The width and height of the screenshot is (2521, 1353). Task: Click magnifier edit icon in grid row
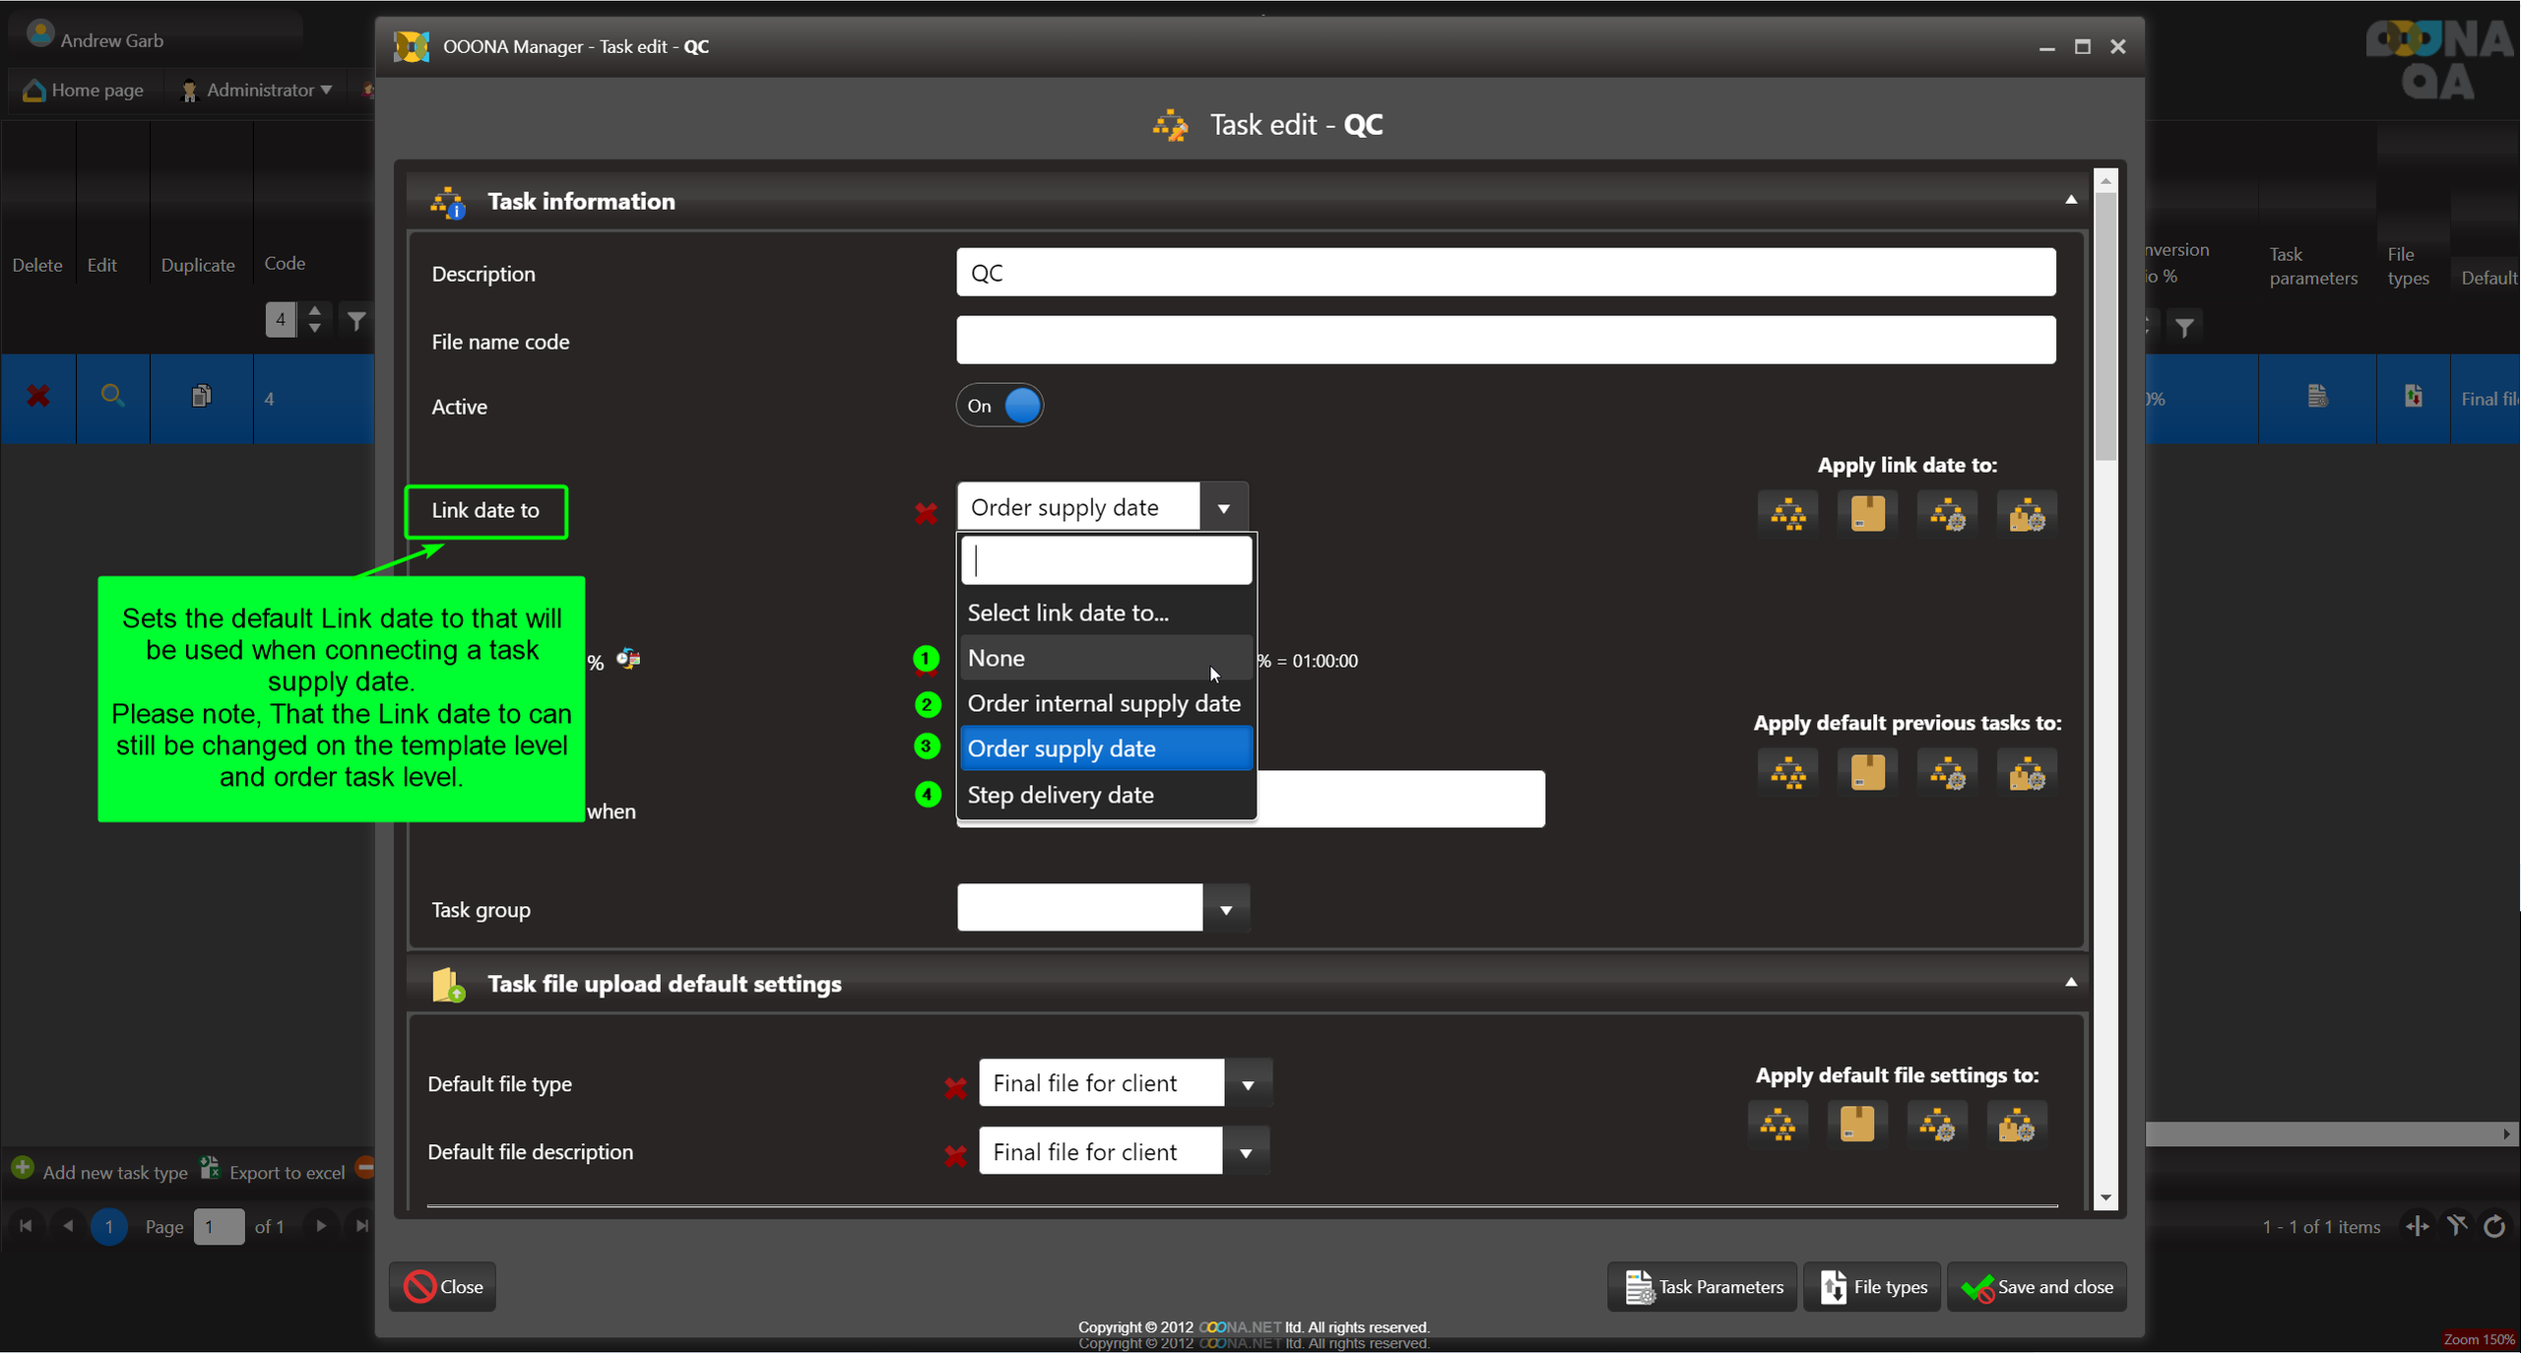click(112, 397)
